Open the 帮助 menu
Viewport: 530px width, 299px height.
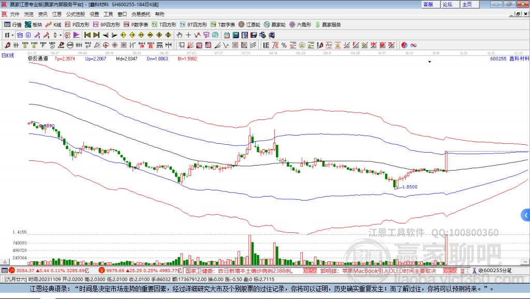click(x=159, y=14)
